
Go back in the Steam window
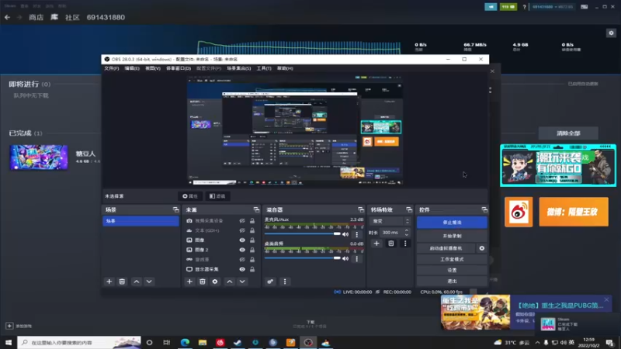click(7, 17)
